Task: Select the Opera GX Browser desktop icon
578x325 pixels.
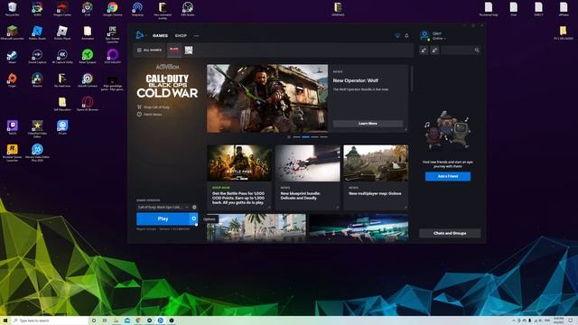Action: tap(88, 104)
